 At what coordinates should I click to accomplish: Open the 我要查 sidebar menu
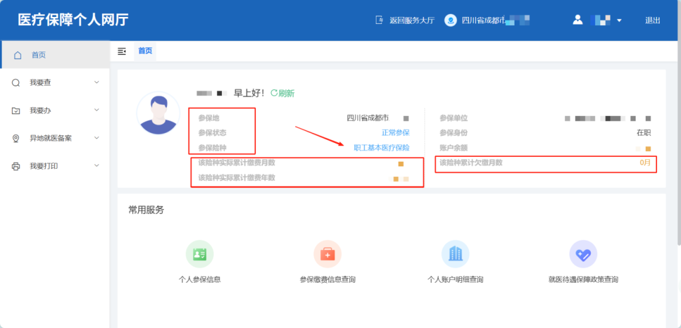point(55,82)
